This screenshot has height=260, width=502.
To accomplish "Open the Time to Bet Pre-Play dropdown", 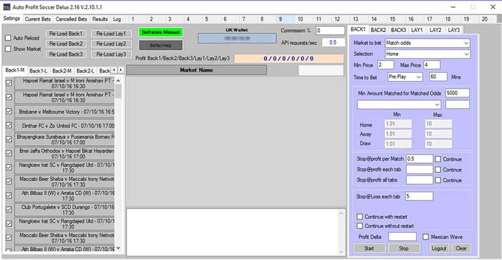I will [404, 77].
